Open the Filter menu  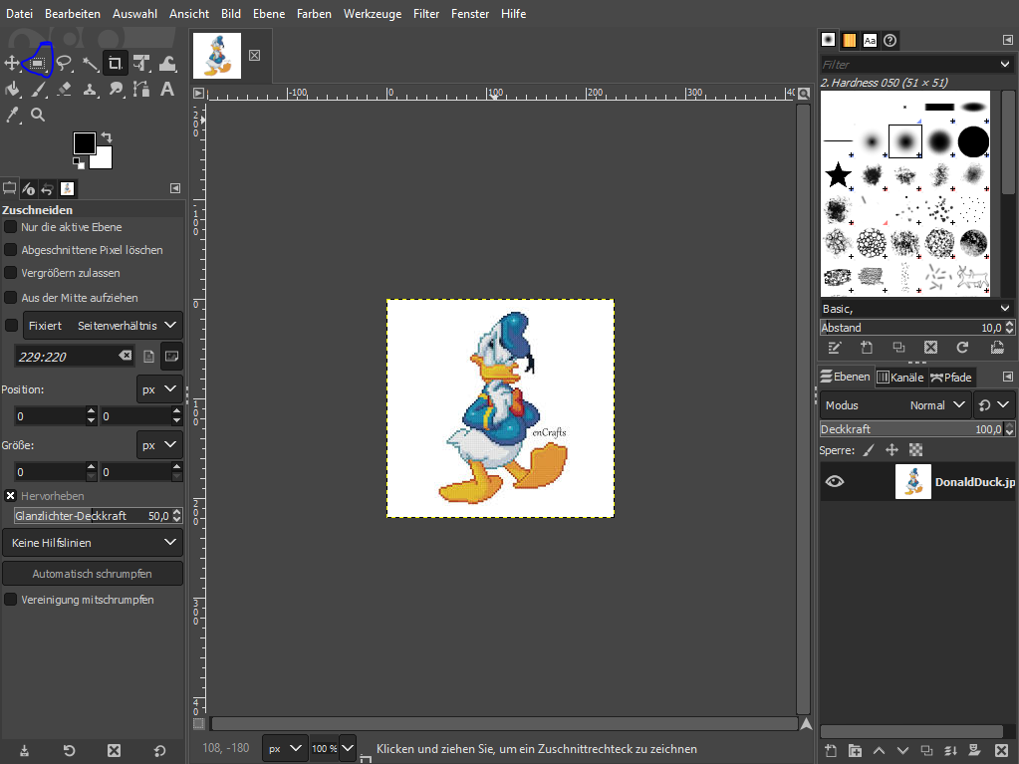426,14
